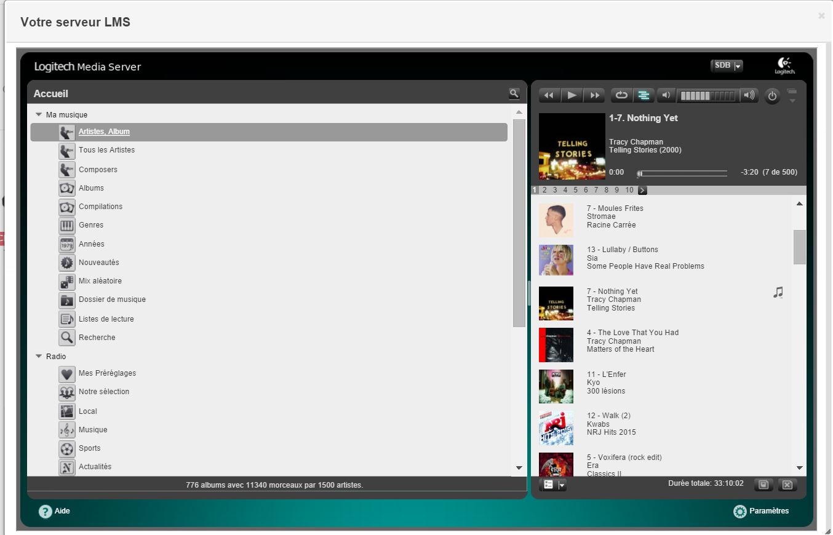Open the SDB player selection dropdown

727,66
